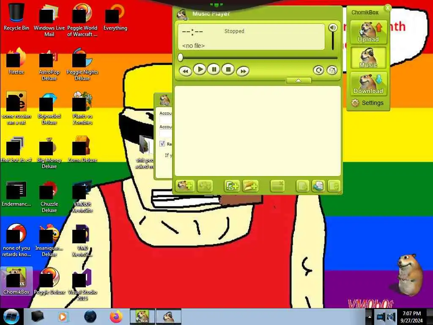
Task: Select the Bejeweled Deluxe desktop icon
Action: click(49, 108)
